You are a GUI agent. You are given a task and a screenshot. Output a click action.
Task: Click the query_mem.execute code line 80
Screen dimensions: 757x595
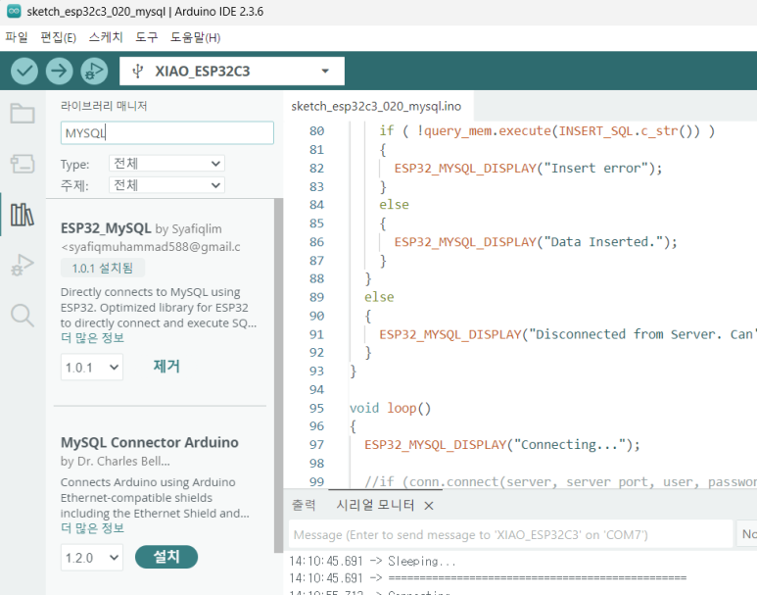[x=546, y=131]
